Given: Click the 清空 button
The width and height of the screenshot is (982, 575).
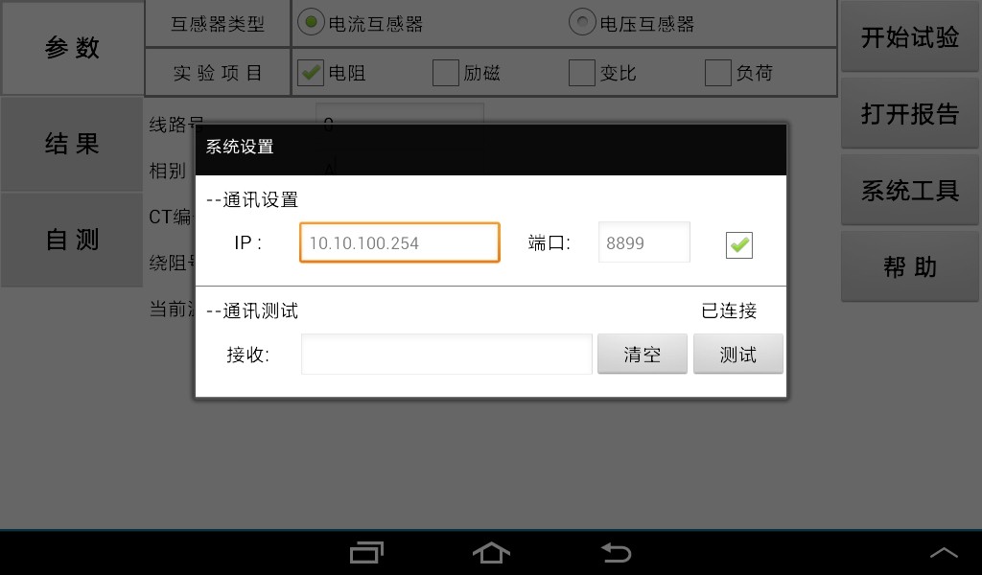Looking at the screenshot, I should pyautogui.click(x=642, y=355).
